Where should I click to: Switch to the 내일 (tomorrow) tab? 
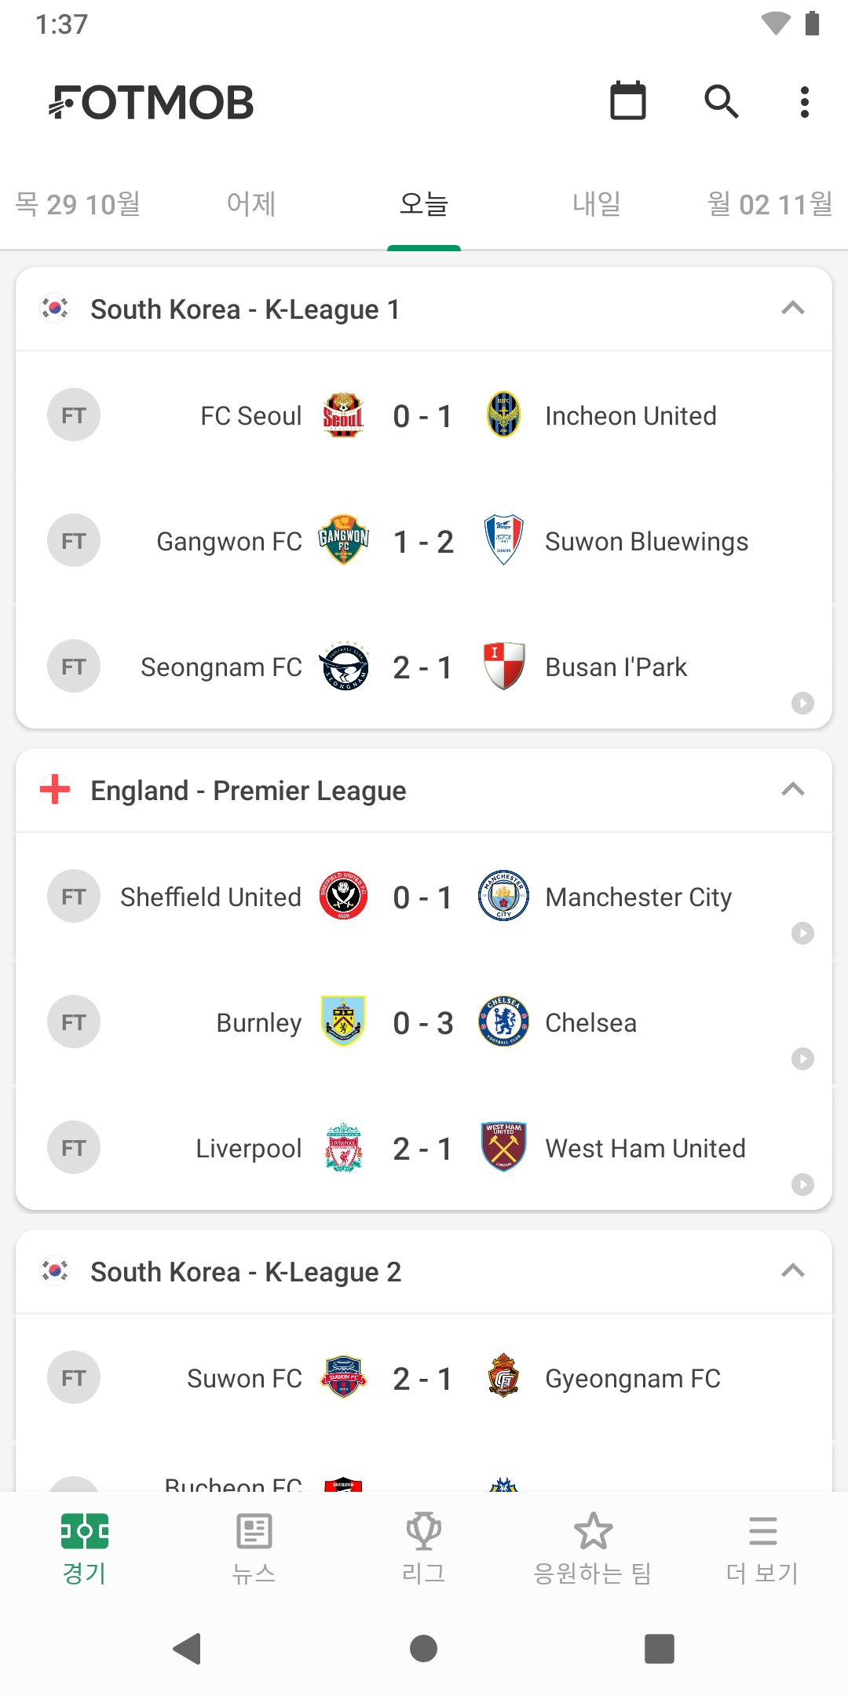click(597, 204)
